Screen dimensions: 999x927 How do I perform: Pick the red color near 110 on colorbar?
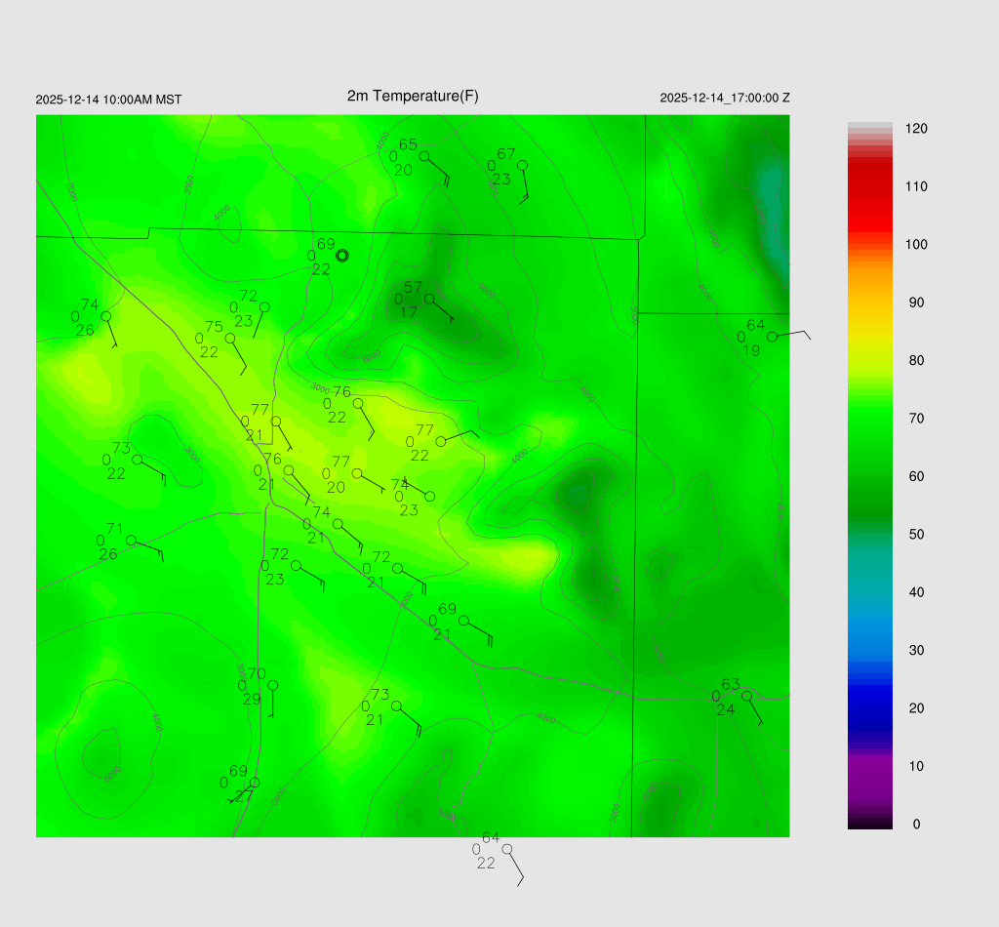click(x=870, y=186)
